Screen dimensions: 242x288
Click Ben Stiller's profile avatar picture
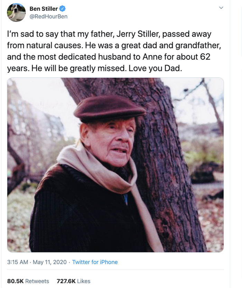(16, 13)
